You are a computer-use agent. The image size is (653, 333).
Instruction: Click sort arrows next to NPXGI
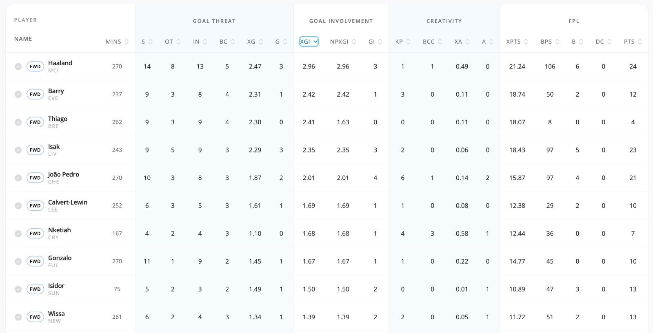point(354,42)
